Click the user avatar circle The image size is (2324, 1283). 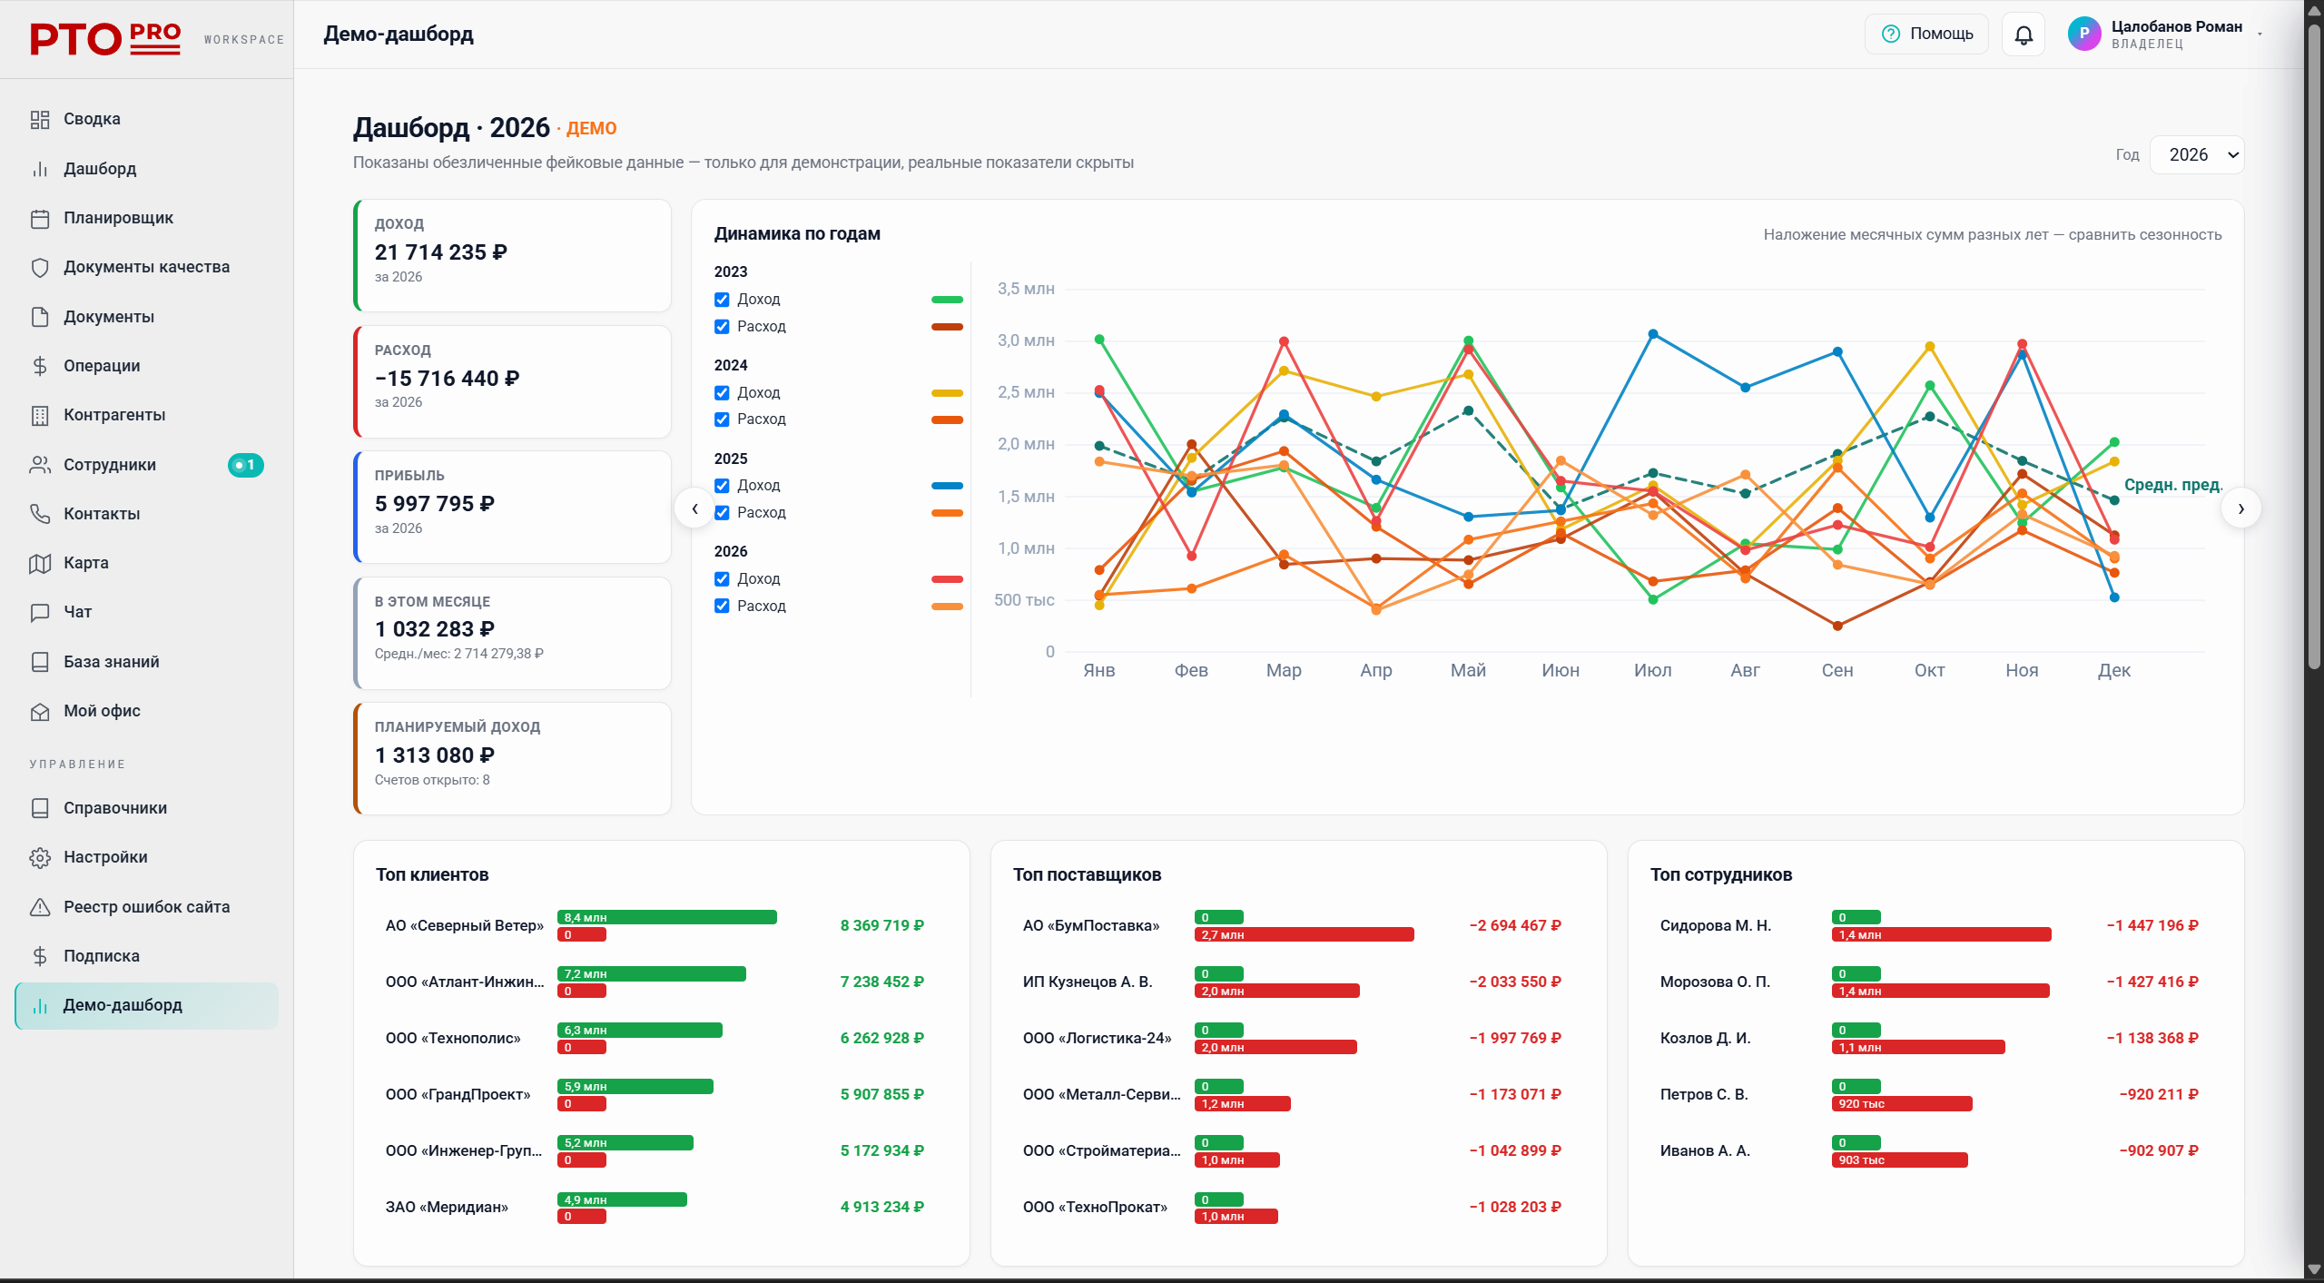pyautogui.click(x=2084, y=34)
